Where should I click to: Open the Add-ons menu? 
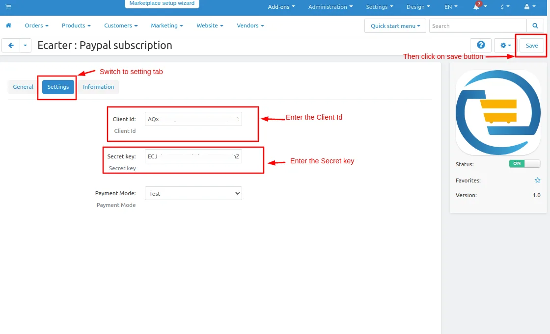click(x=281, y=7)
